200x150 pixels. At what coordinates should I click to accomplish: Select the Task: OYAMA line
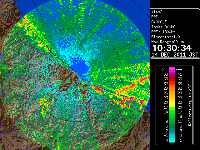click(x=163, y=27)
